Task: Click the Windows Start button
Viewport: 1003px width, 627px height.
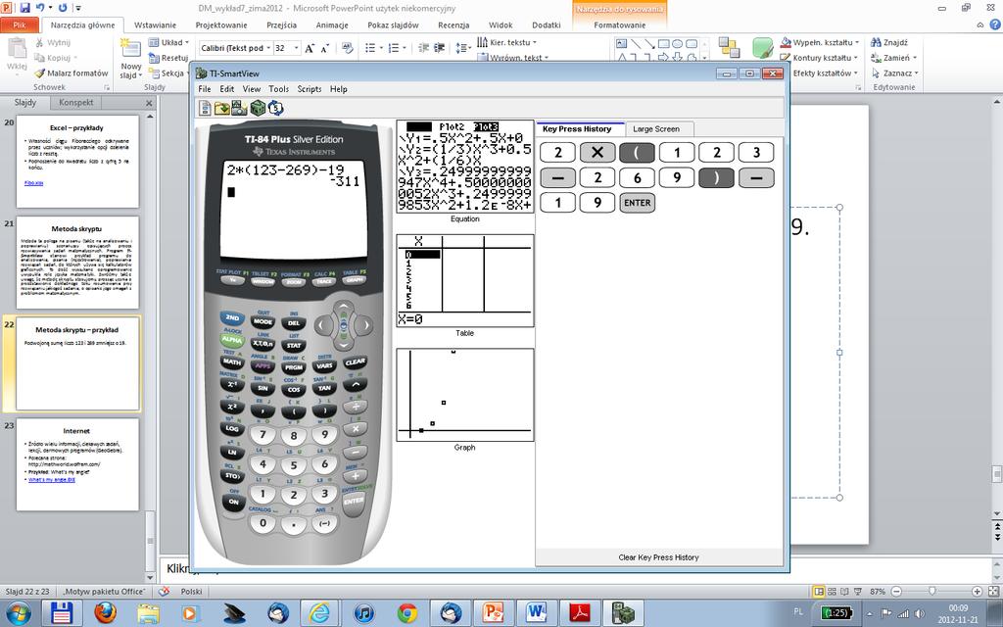Action: (x=18, y=613)
